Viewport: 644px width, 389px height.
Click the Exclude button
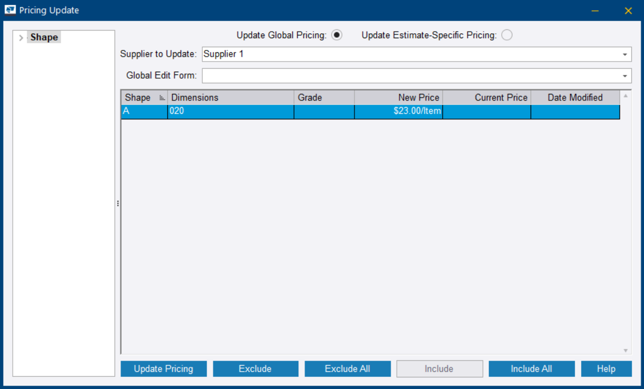(x=255, y=369)
